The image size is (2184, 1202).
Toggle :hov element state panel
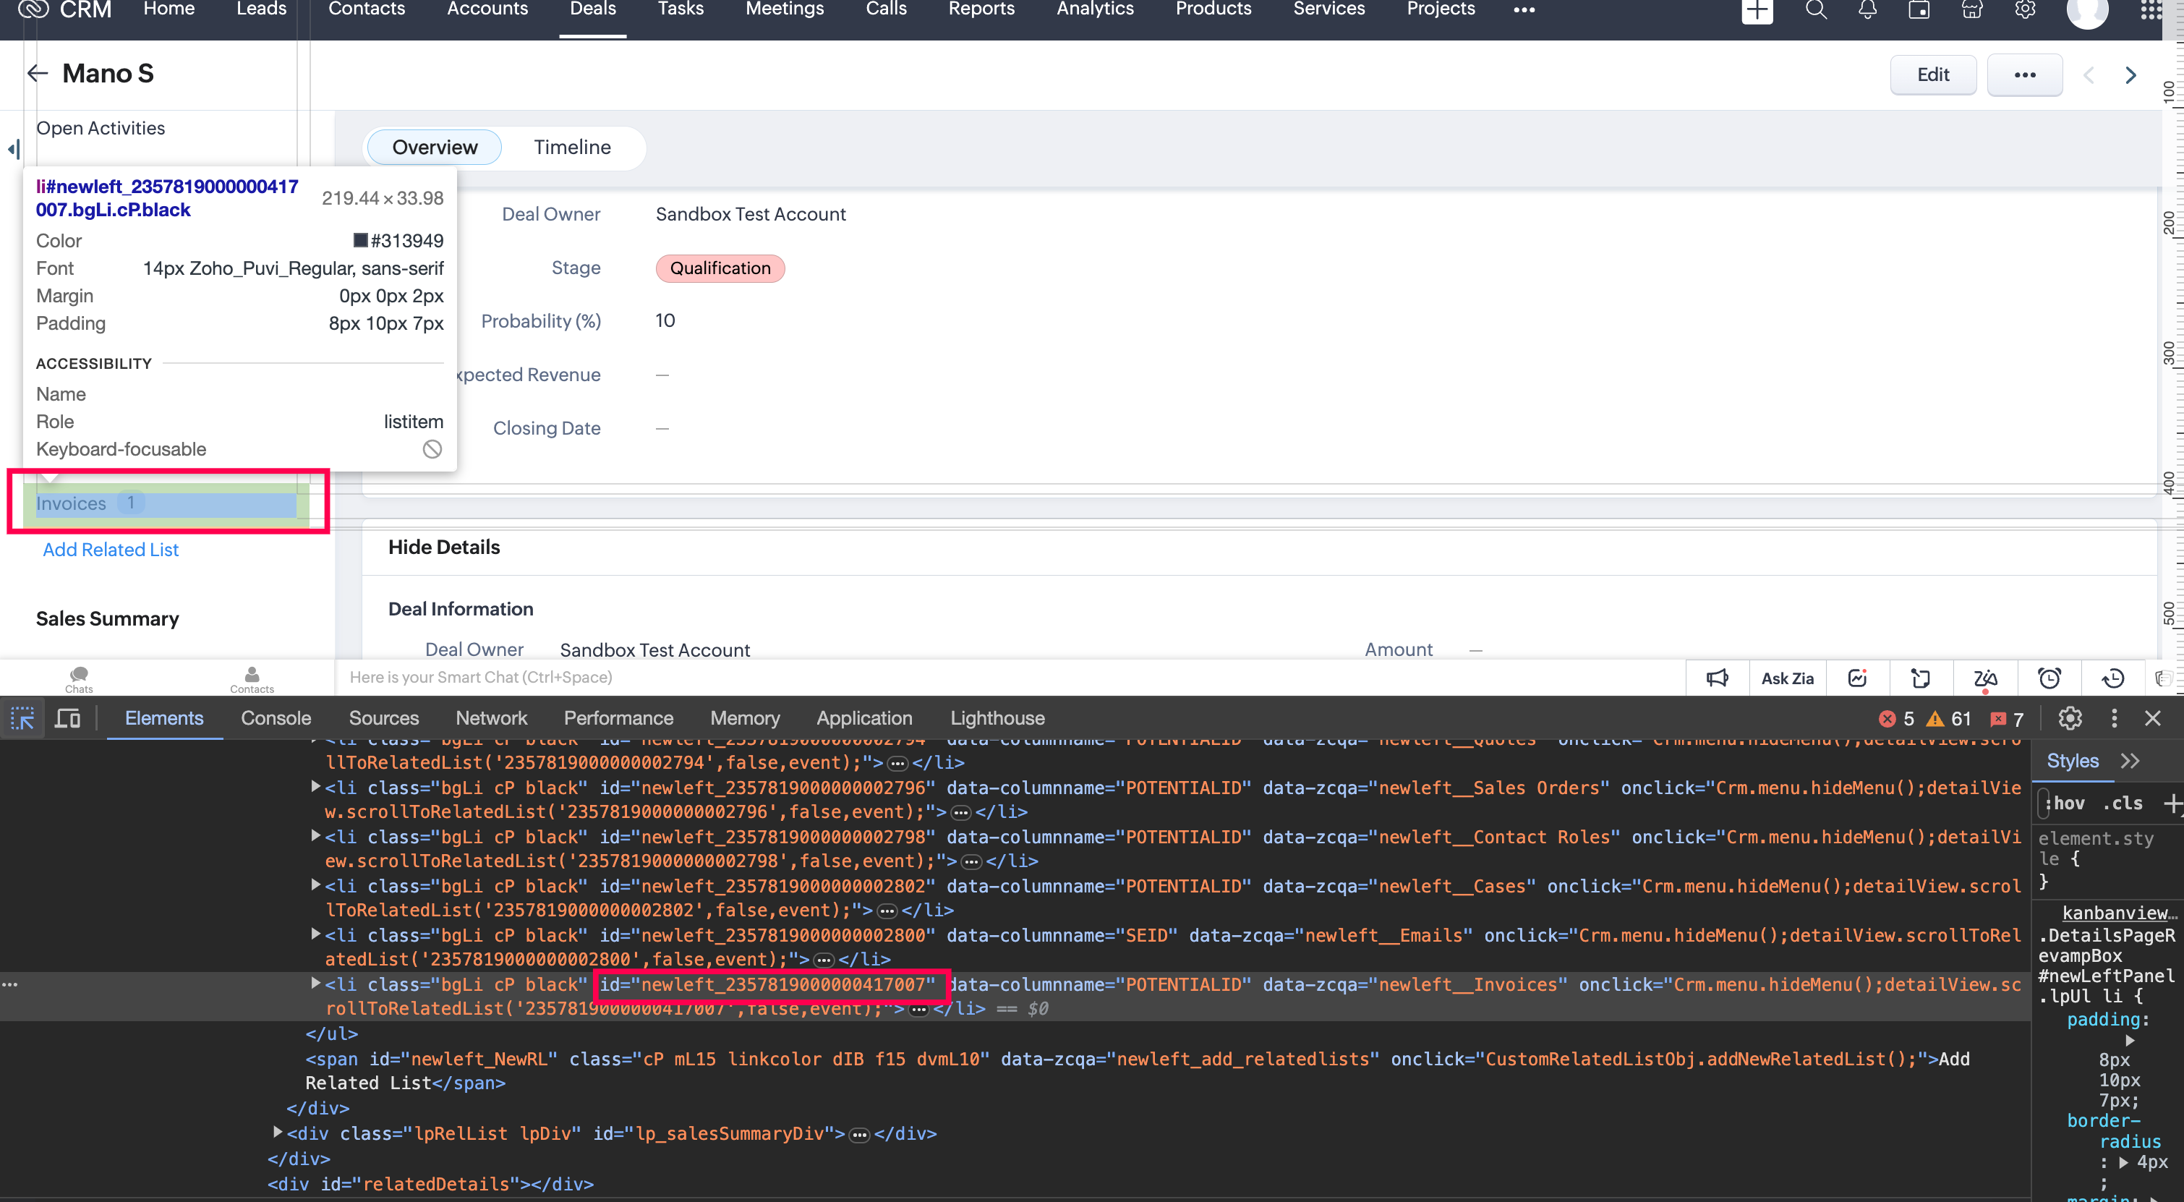tap(2065, 803)
